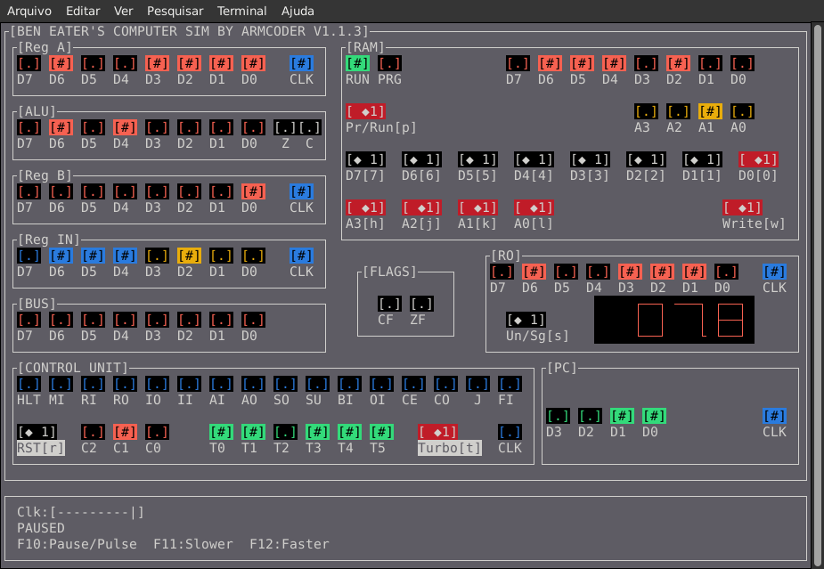This screenshot has width=824, height=569.
Task: Click the PAUSED status text
Action: coord(40,528)
